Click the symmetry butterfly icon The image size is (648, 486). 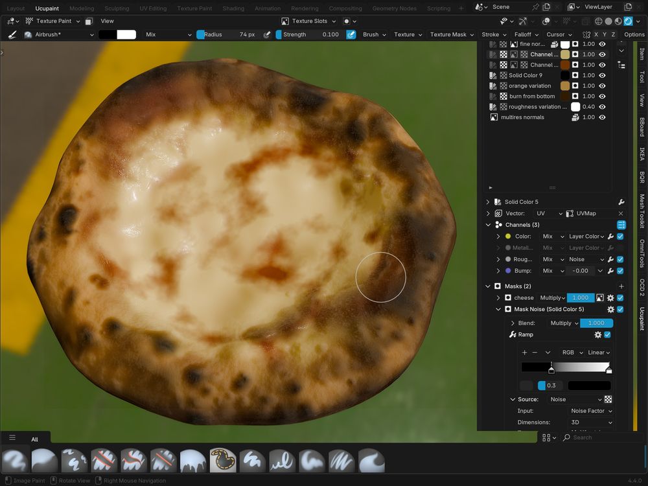586,35
